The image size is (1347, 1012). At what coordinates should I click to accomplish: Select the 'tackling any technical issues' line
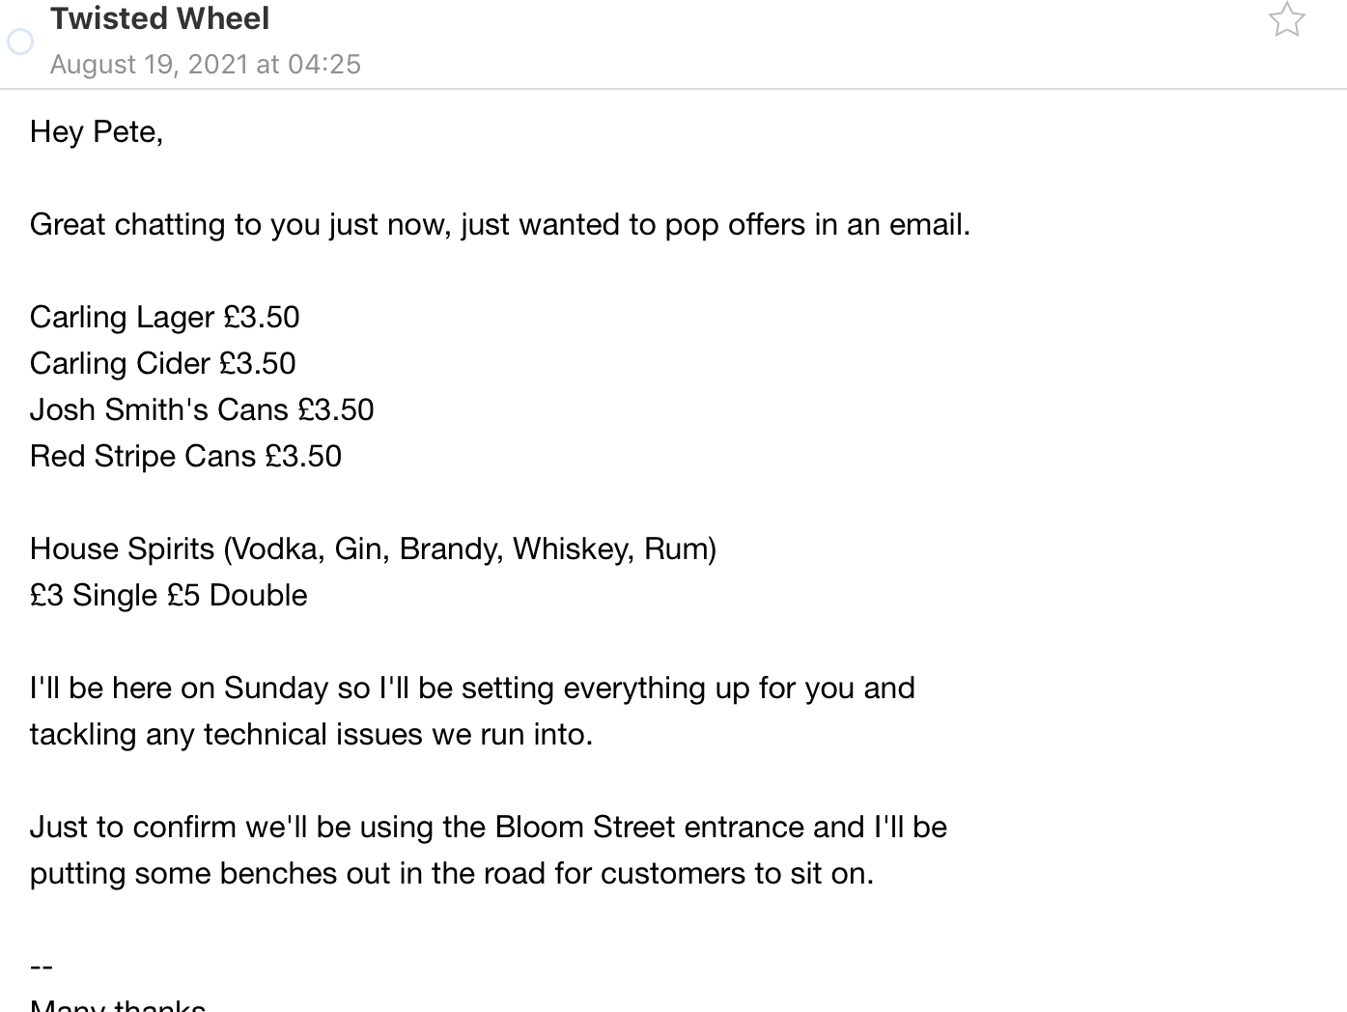(311, 735)
